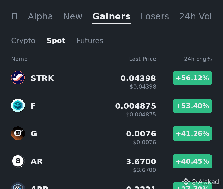The height and width of the screenshot is (189, 223).
Task: Choose the Futures sub-filter
Action: pyautogui.click(x=90, y=41)
